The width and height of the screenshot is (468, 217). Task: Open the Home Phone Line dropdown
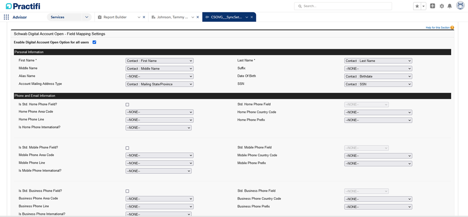pos(159,120)
